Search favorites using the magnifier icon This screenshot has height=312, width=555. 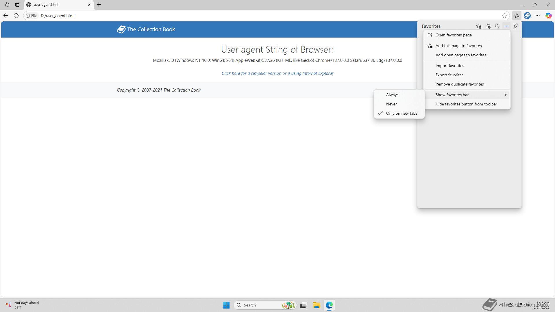497,26
